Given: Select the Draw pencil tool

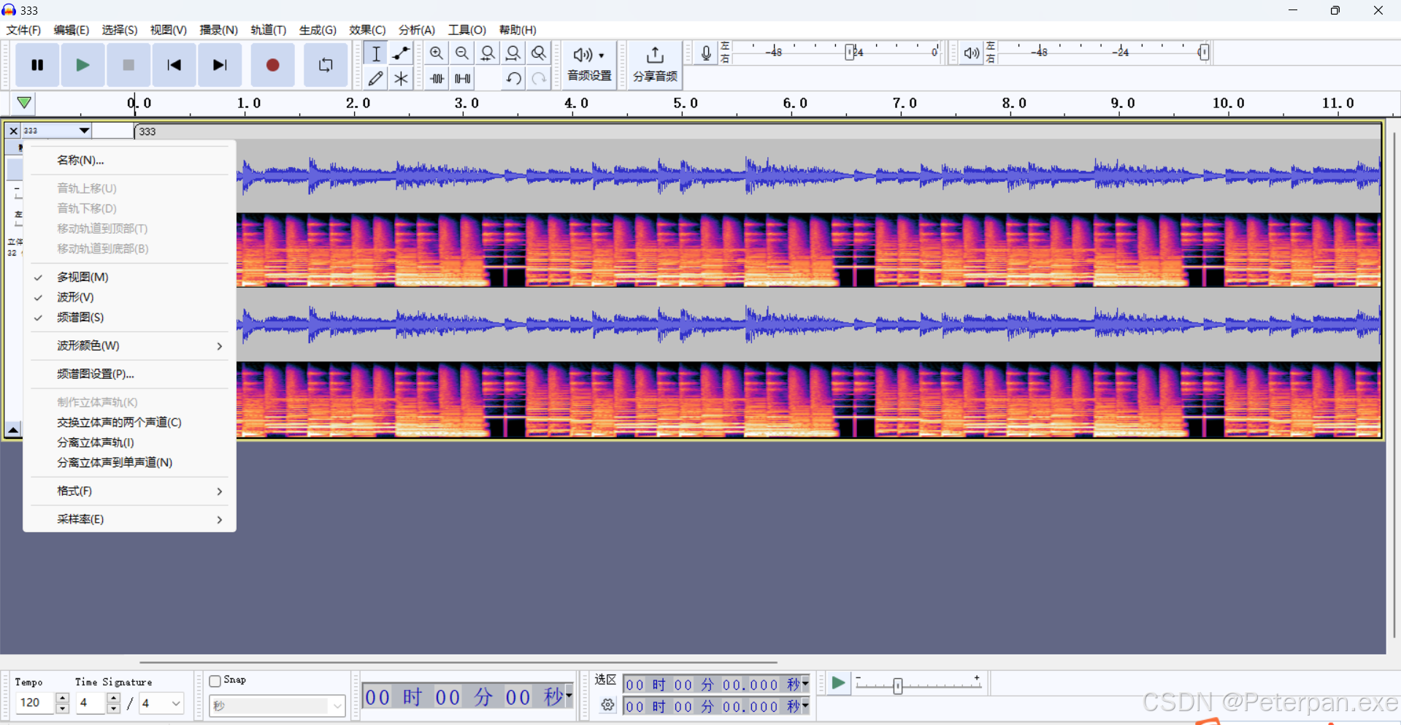Looking at the screenshot, I should pos(376,78).
